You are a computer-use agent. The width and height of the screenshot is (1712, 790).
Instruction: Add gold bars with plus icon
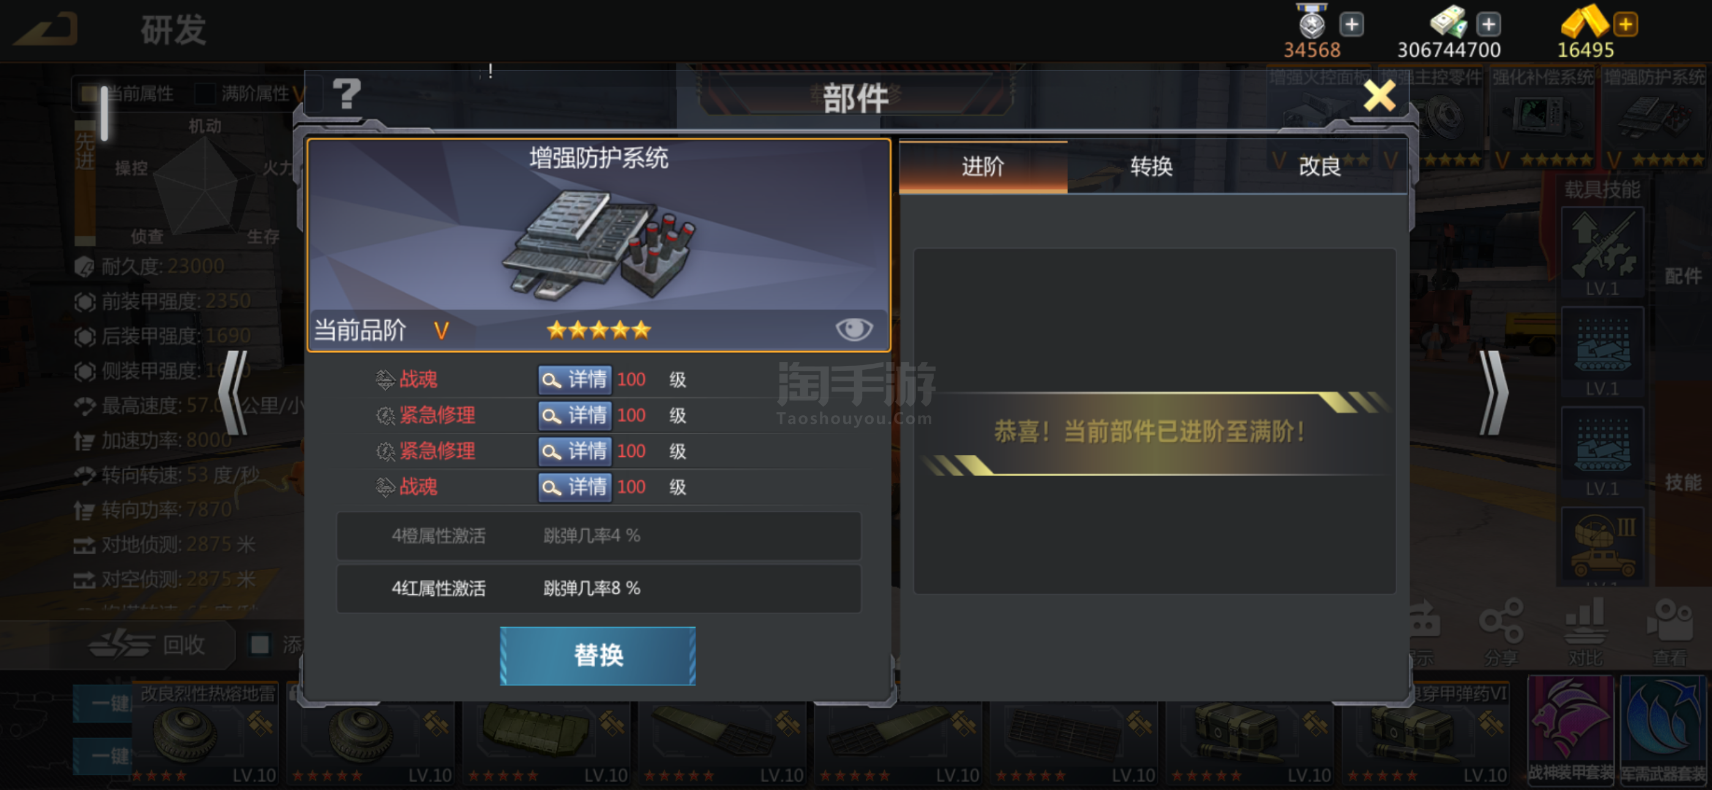pos(1626,24)
